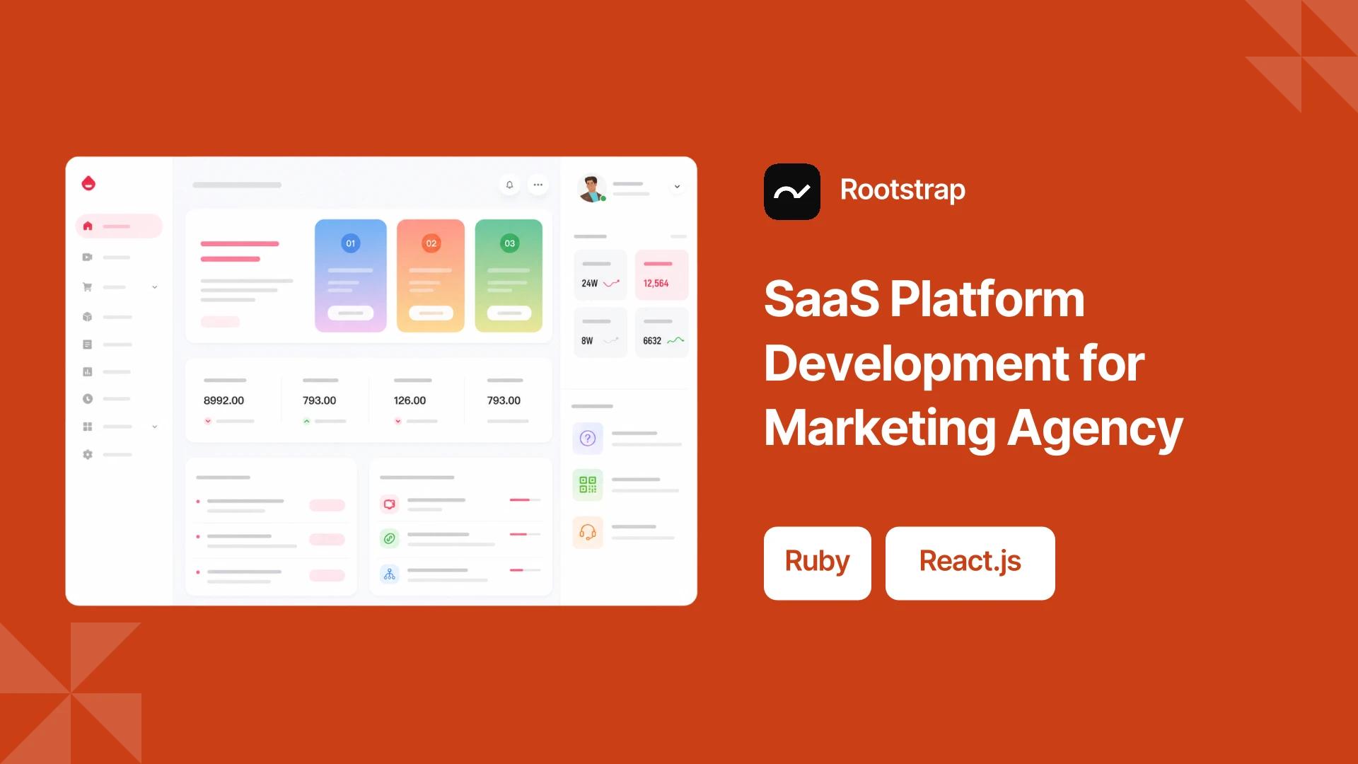Open the video camera sidebar item
Screen dimensions: 1358x764
(88, 257)
